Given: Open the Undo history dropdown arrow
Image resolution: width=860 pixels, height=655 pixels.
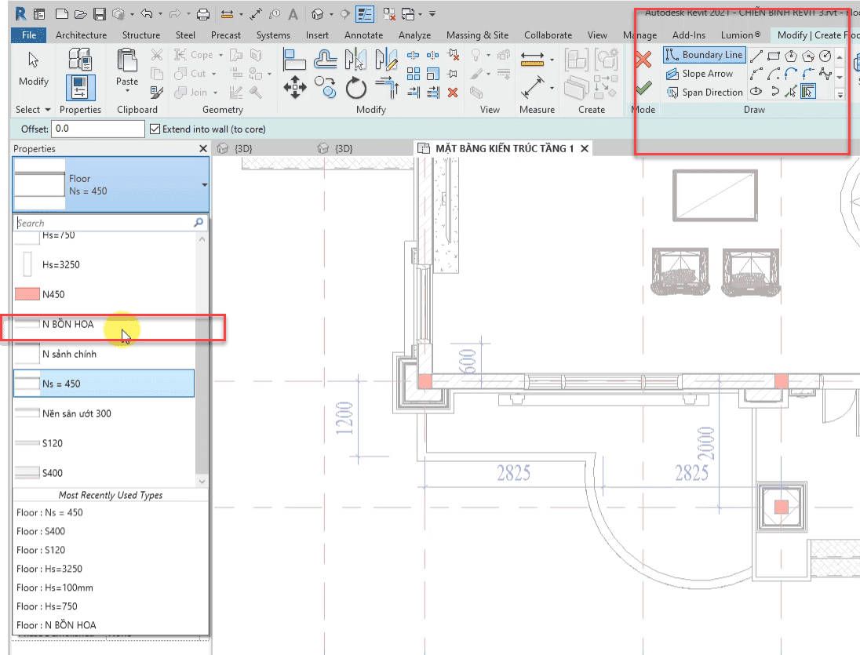Looking at the screenshot, I should pos(160,14).
